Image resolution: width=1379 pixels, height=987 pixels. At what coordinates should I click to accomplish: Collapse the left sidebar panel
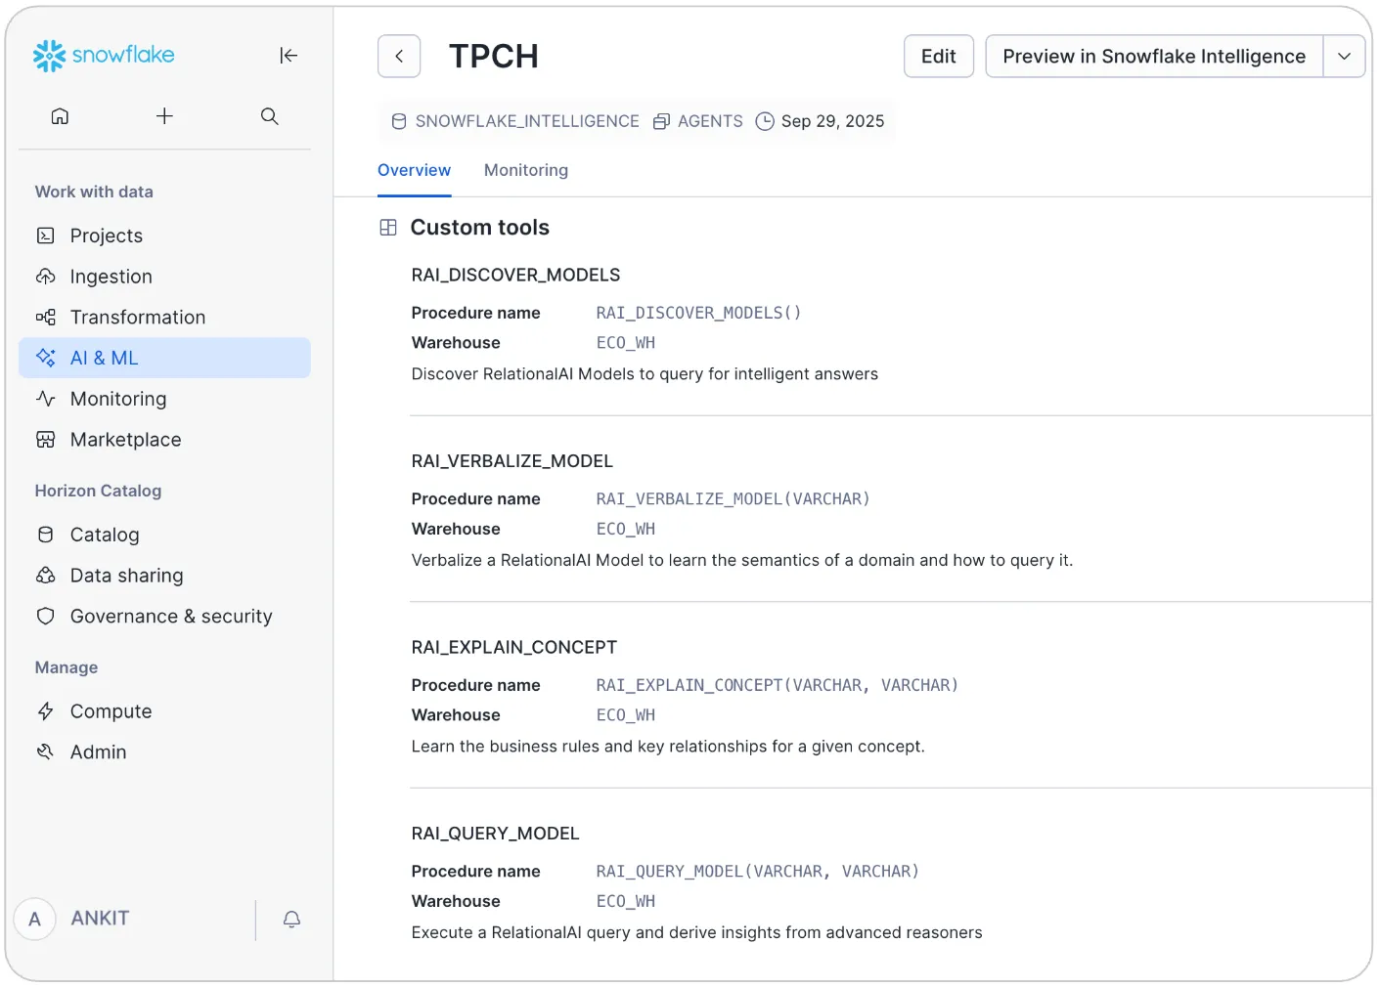[289, 56]
